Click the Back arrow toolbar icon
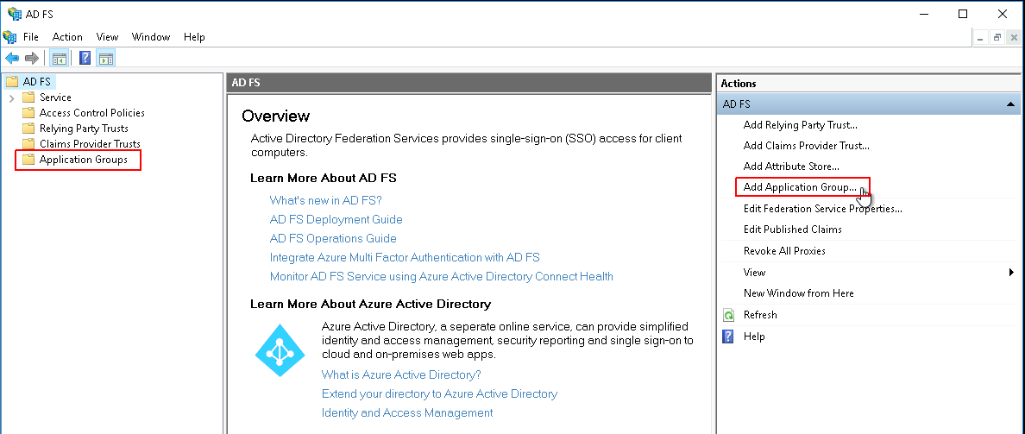This screenshot has height=434, width=1025. [12, 58]
